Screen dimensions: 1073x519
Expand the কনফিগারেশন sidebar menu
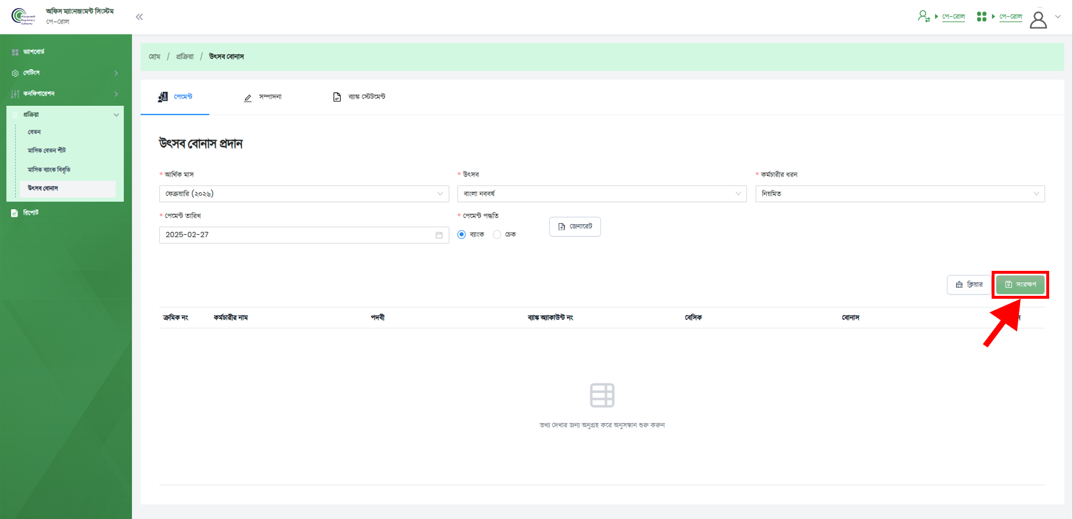pyautogui.click(x=116, y=94)
